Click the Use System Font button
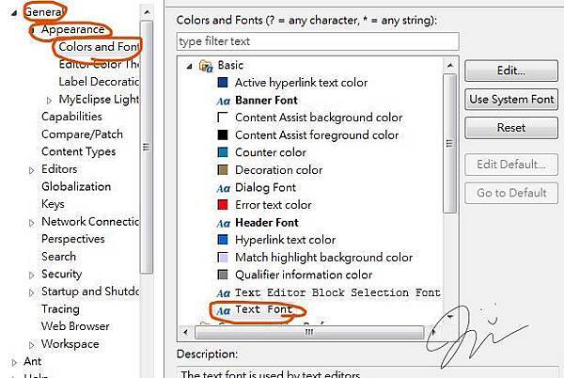 click(510, 100)
